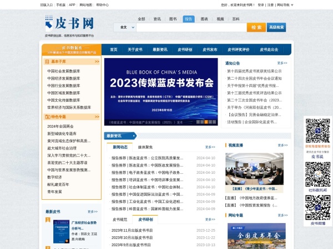Open 全国皮书年会 special topic image

point(256,236)
